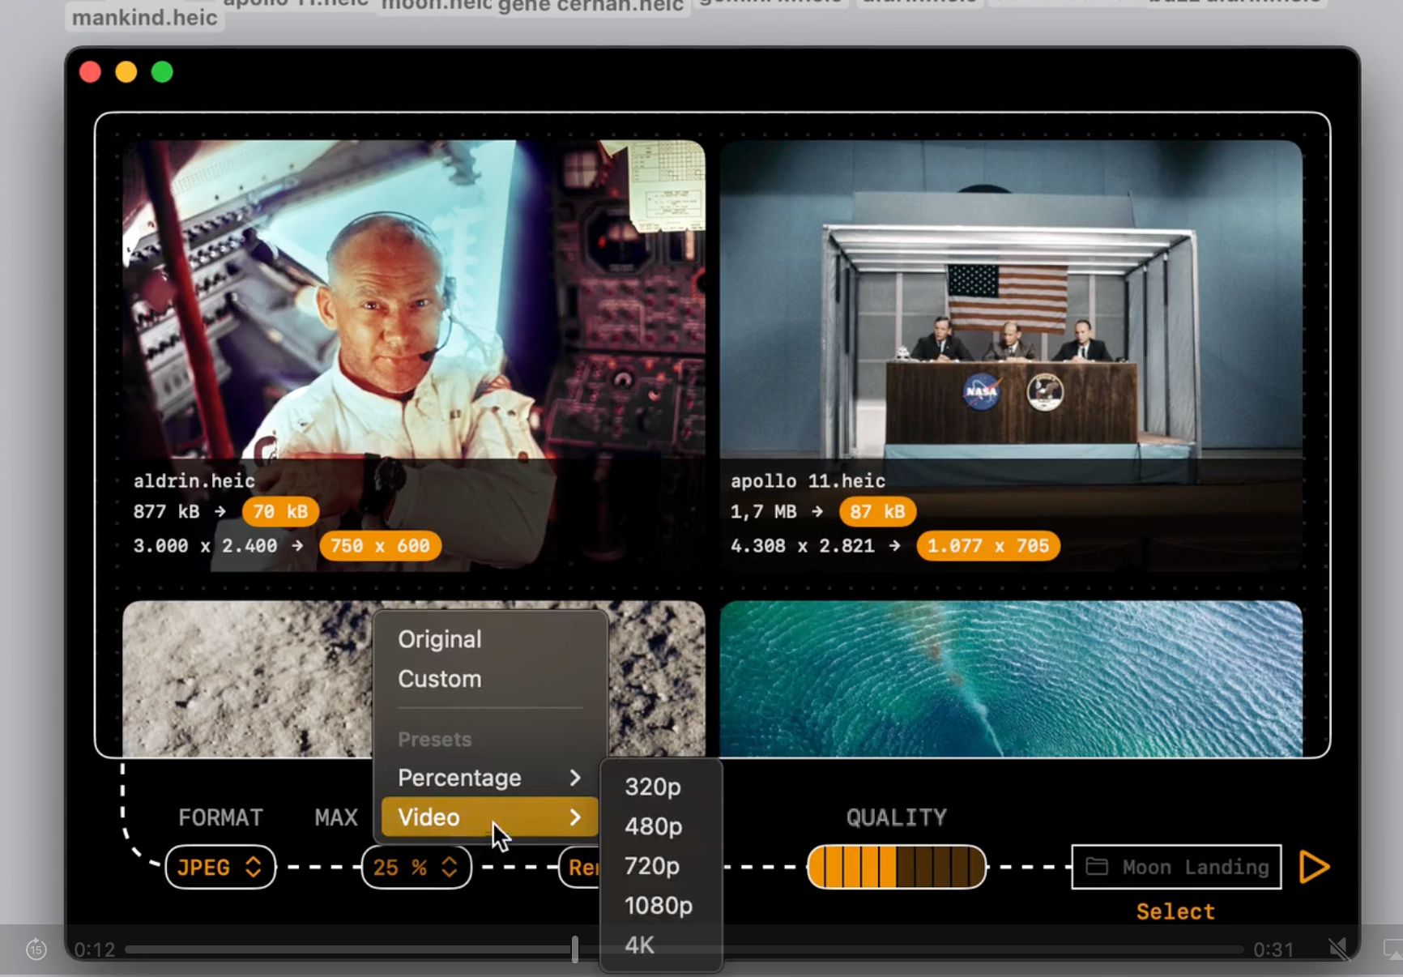Open the JPEG format dropdown

pyautogui.click(x=220, y=868)
